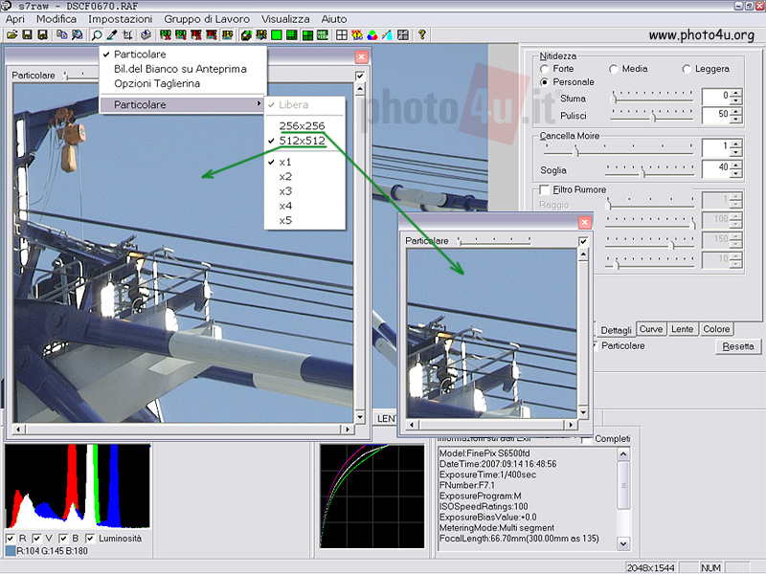Expand the Particolare submenu arrow
766x574 pixels.
pos(259,104)
